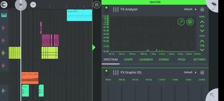The width and height of the screenshot is (224, 101).
Task: Switch to the STEREO tab
Action: (164, 60)
